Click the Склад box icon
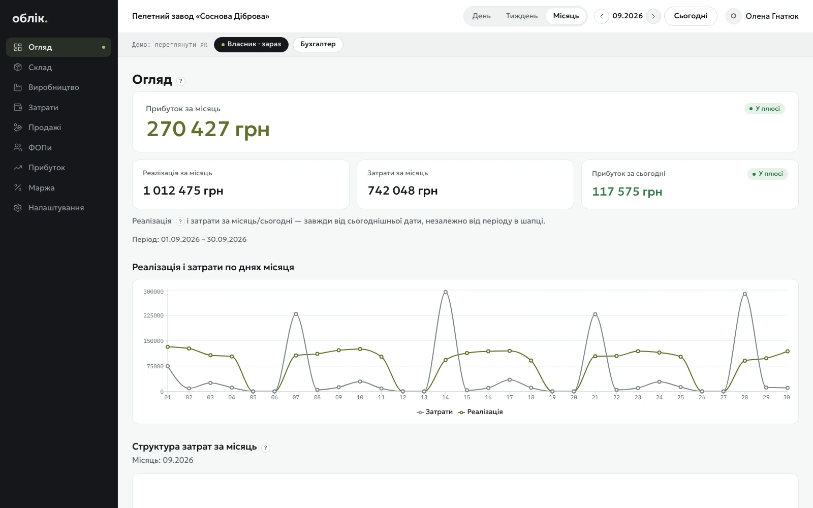 [x=18, y=67]
